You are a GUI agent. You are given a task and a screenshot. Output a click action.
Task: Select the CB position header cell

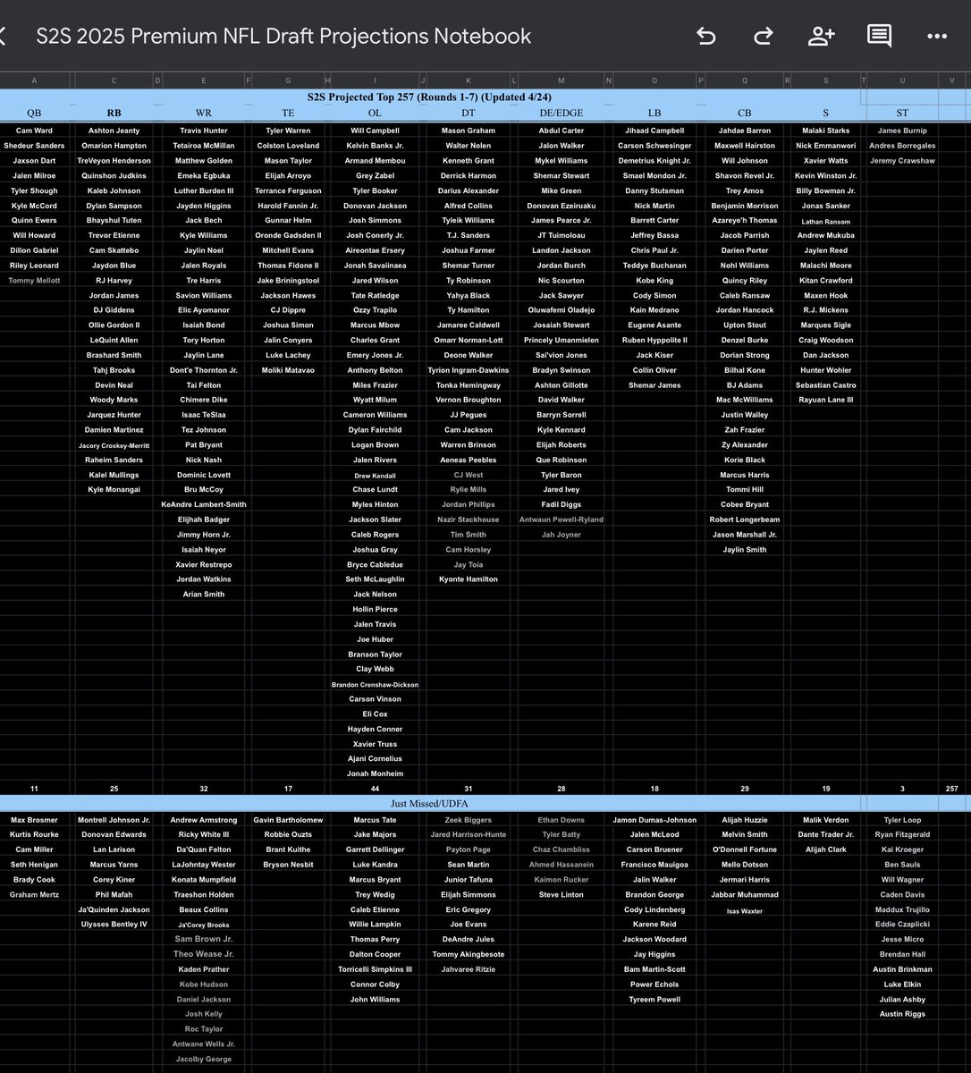pos(745,113)
